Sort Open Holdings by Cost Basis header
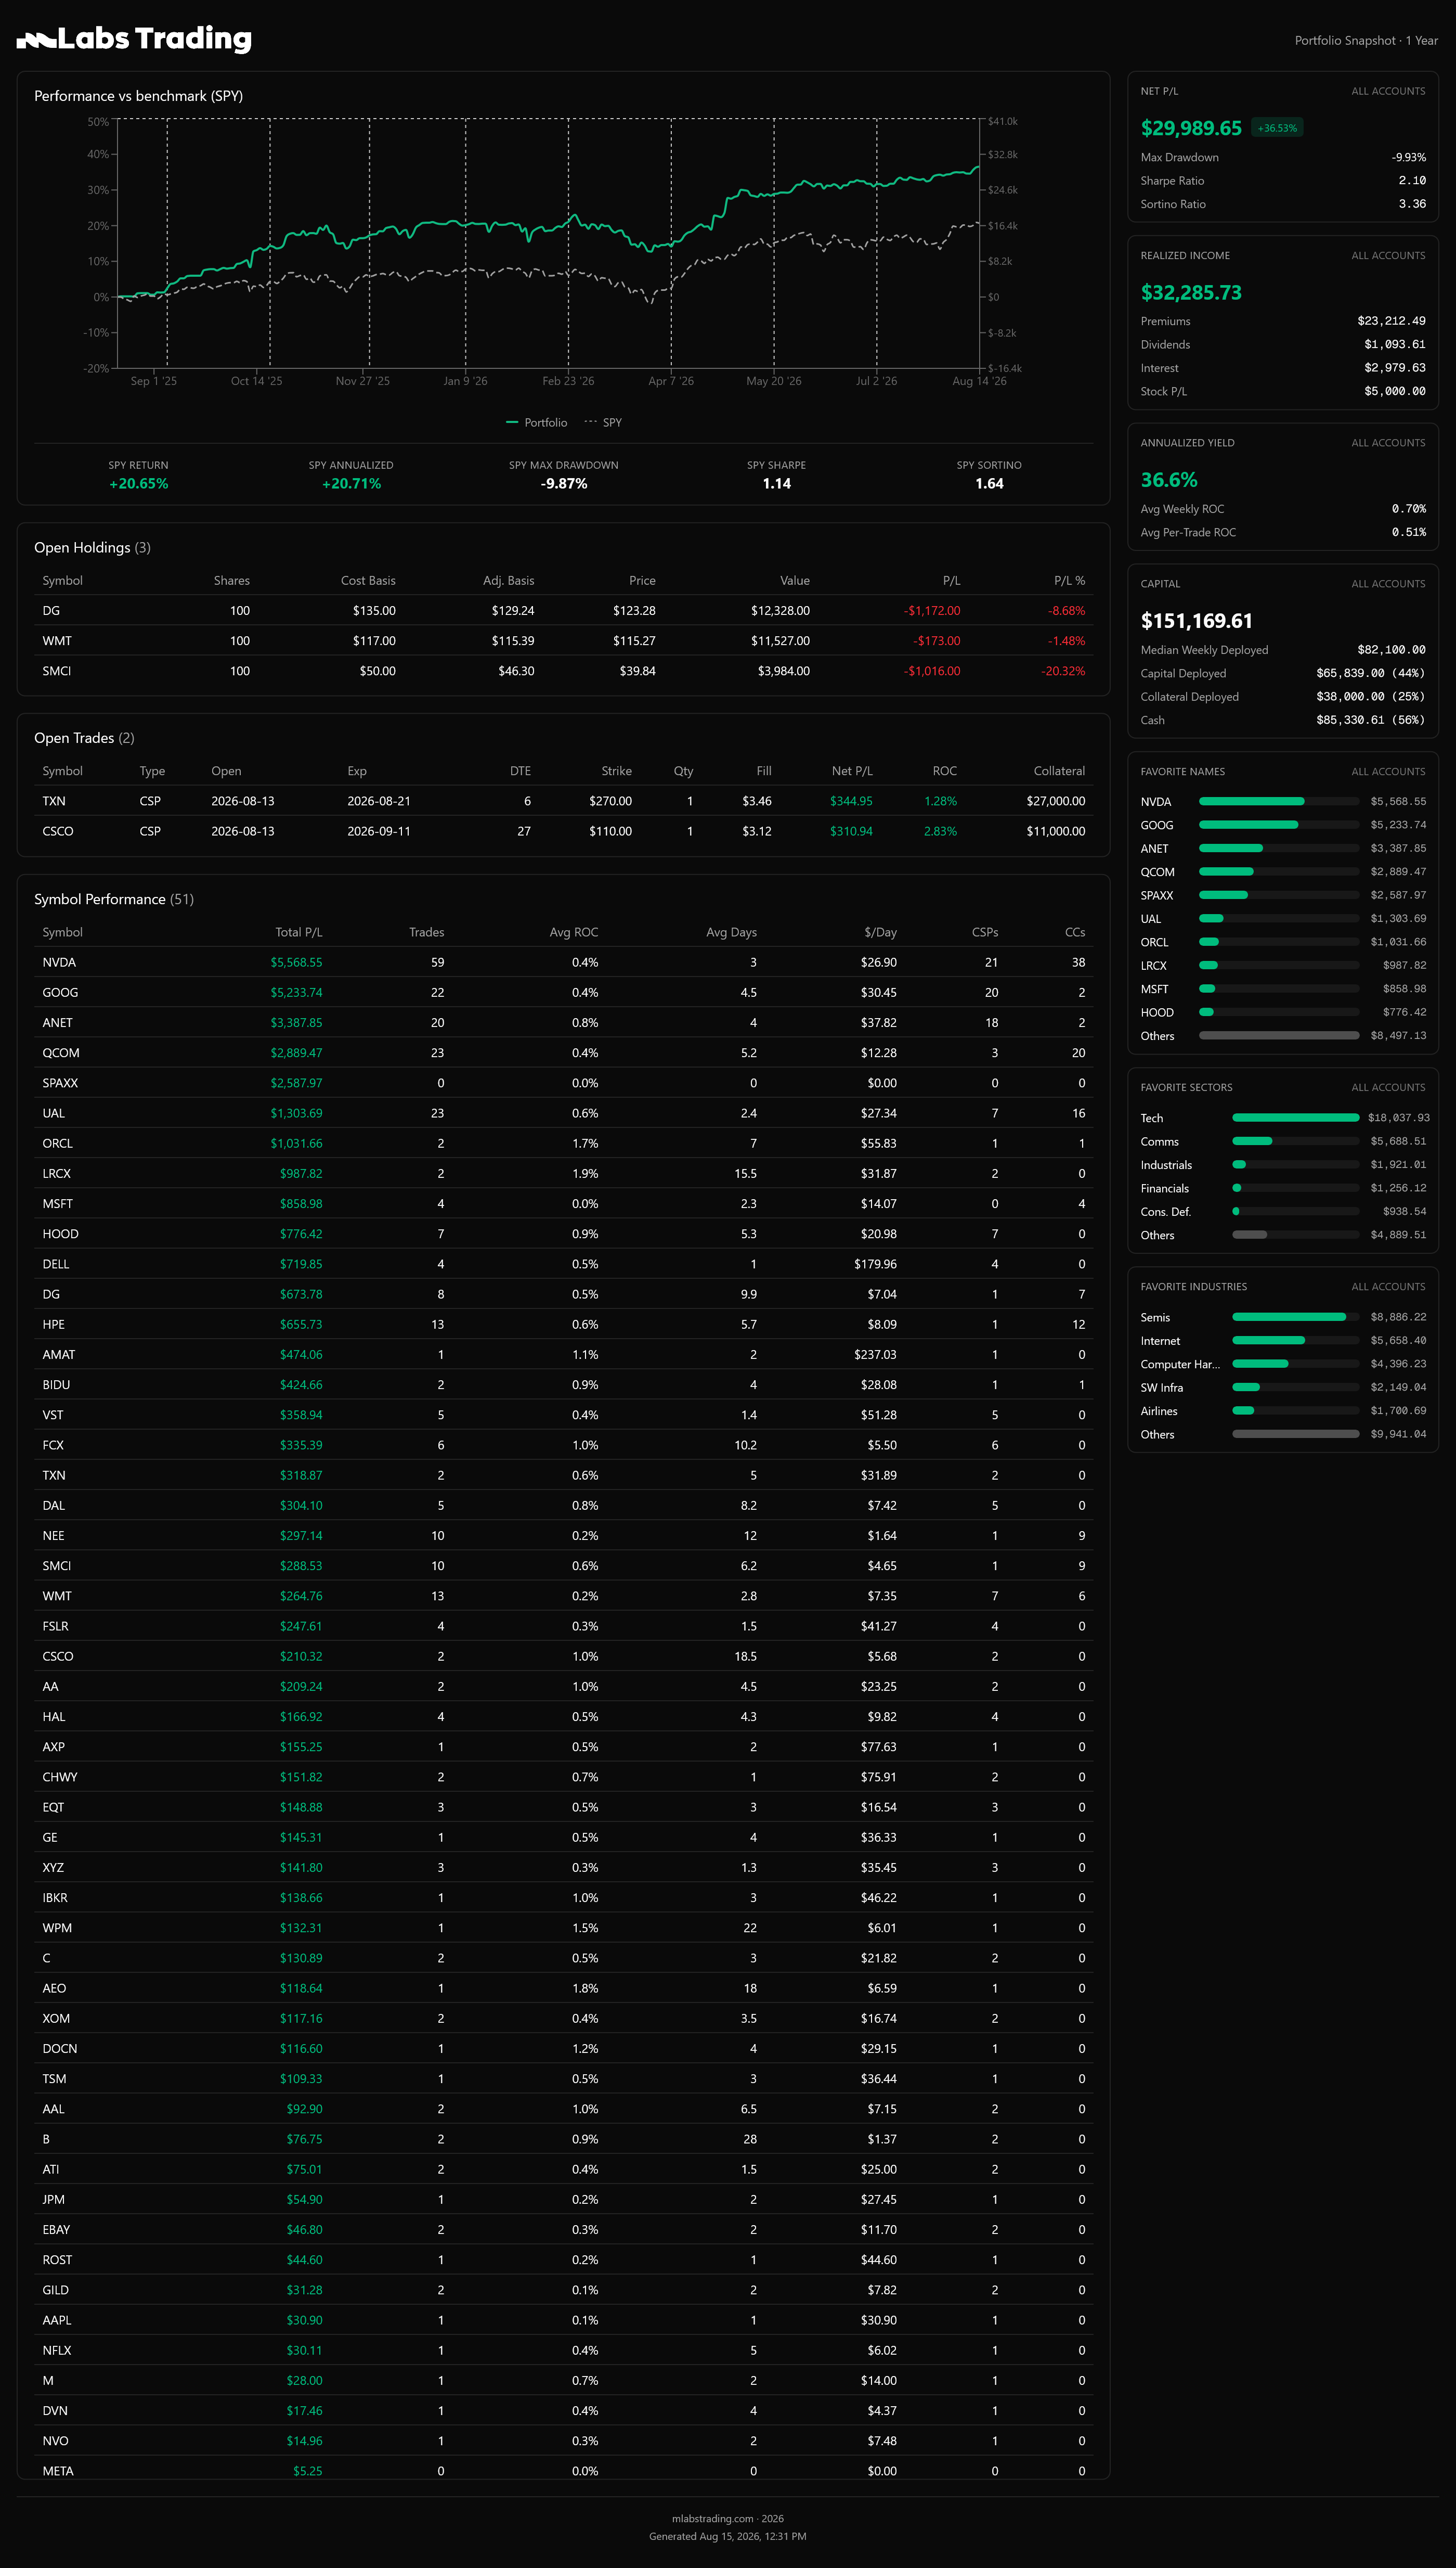 point(368,581)
